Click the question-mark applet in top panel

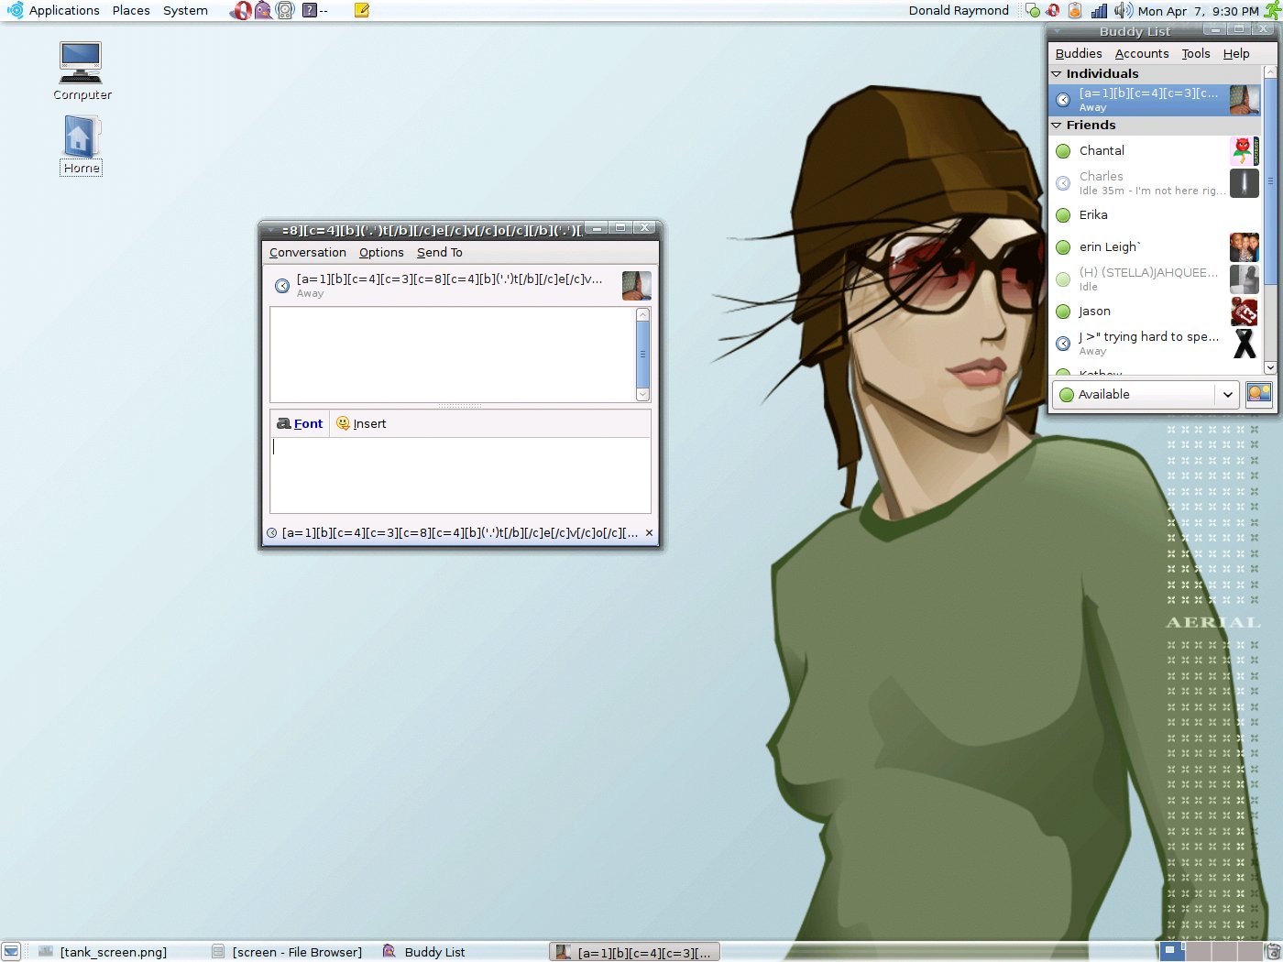310,11
